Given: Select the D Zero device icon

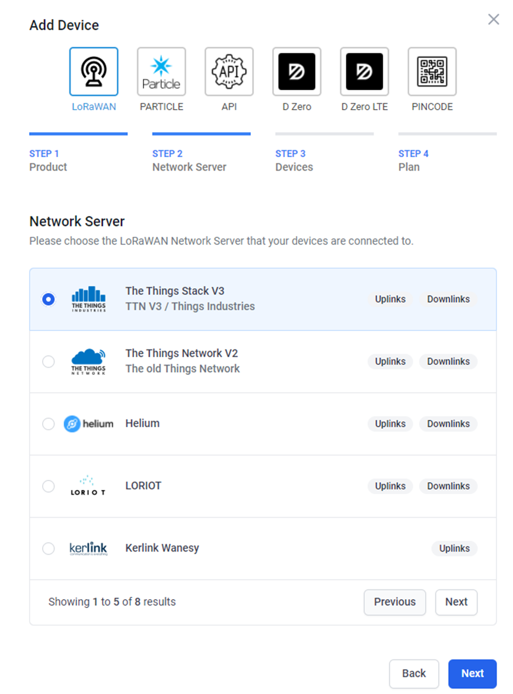Looking at the screenshot, I should point(297,72).
